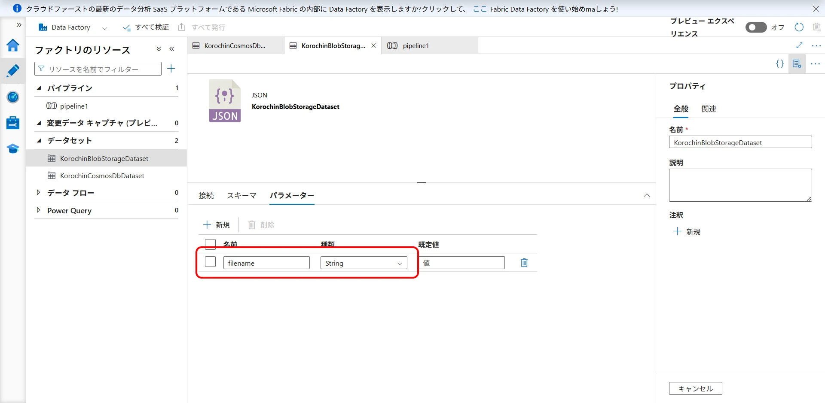825x403 pixels.
Task: Click 新規 to add a parameter
Action: [x=217, y=225]
